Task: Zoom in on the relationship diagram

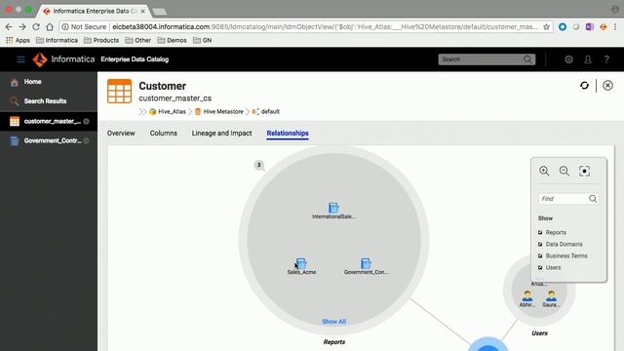Action: (544, 172)
